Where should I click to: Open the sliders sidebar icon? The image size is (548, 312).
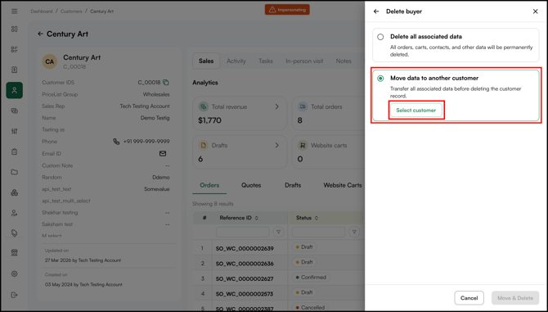[x=15, y=131]
